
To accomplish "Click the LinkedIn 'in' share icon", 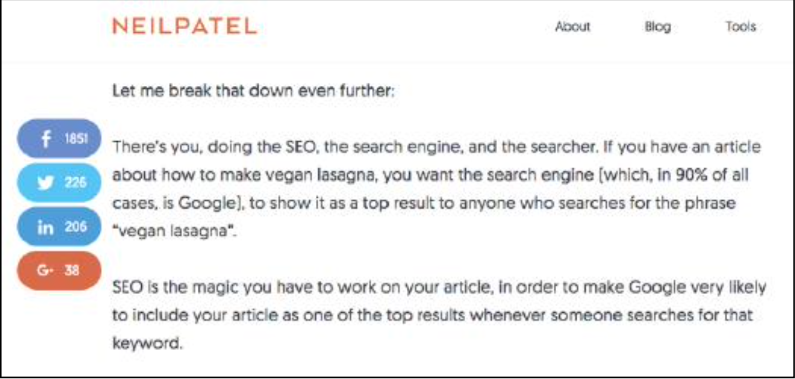I will 45,227.
